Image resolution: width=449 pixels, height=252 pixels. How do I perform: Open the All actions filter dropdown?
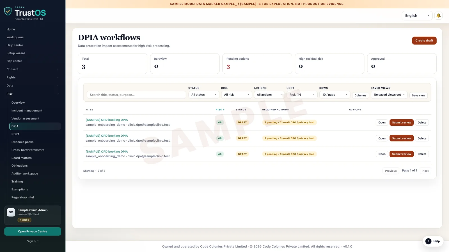(269, 95)
